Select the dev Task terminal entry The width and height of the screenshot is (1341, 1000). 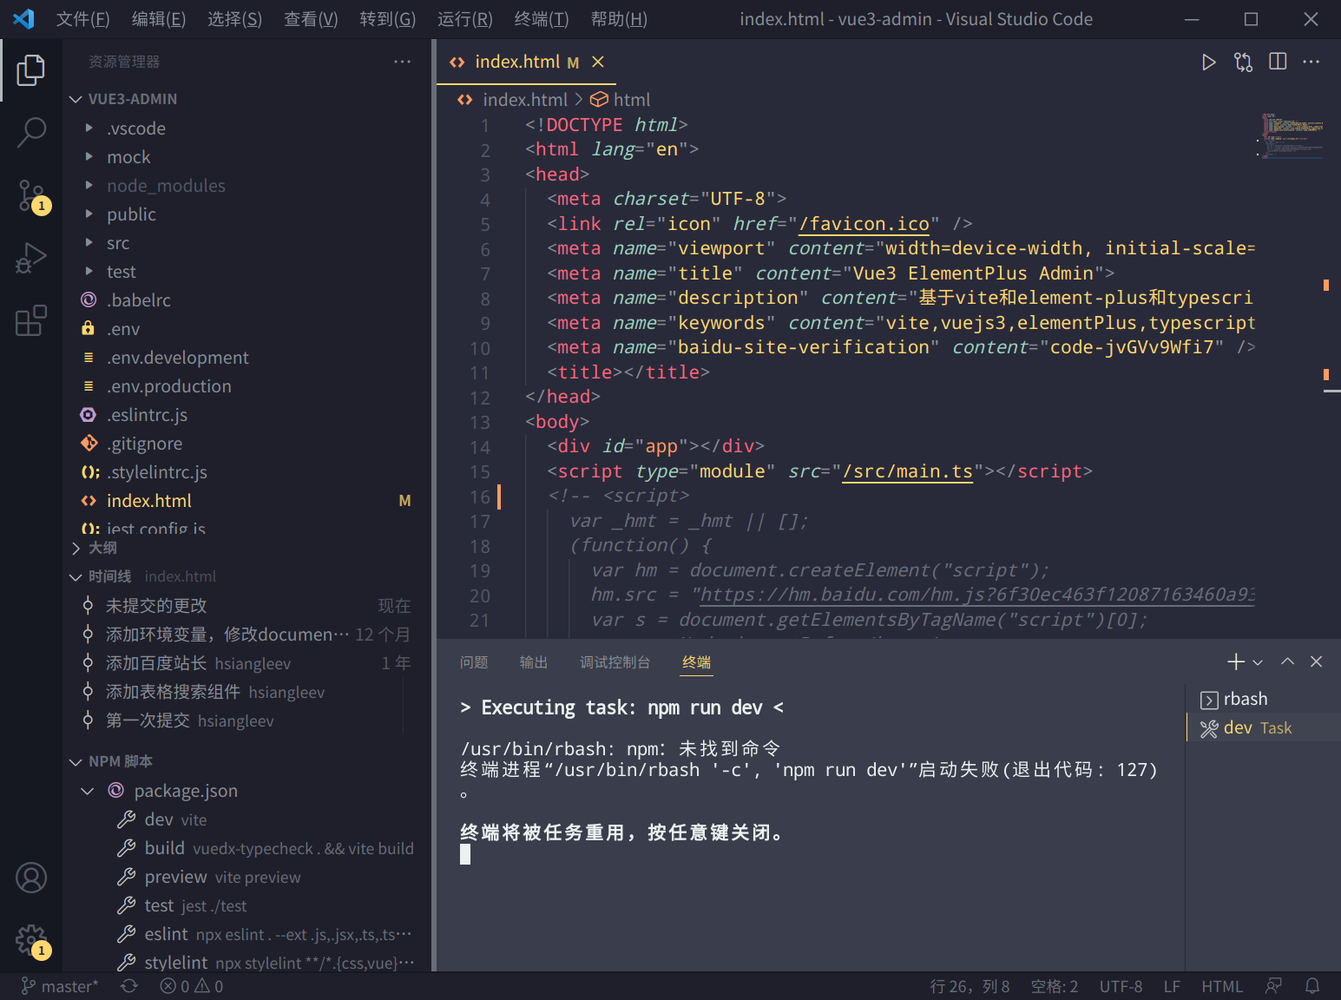tap(1263, 728)
